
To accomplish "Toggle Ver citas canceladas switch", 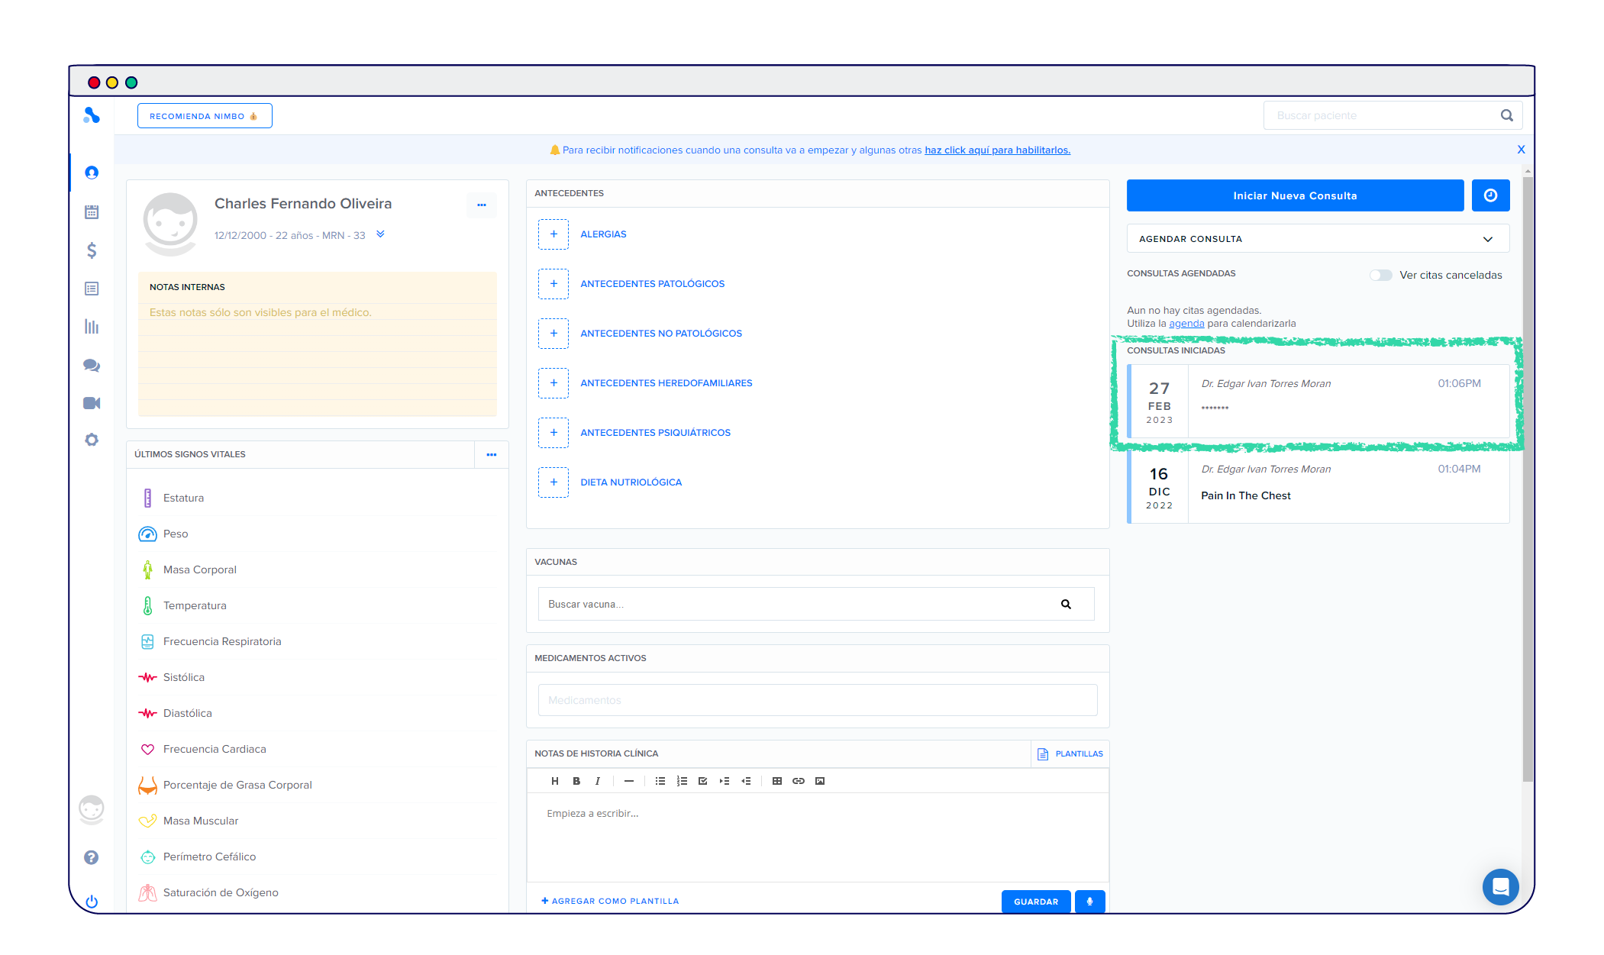I will (x=1380, y=275).
